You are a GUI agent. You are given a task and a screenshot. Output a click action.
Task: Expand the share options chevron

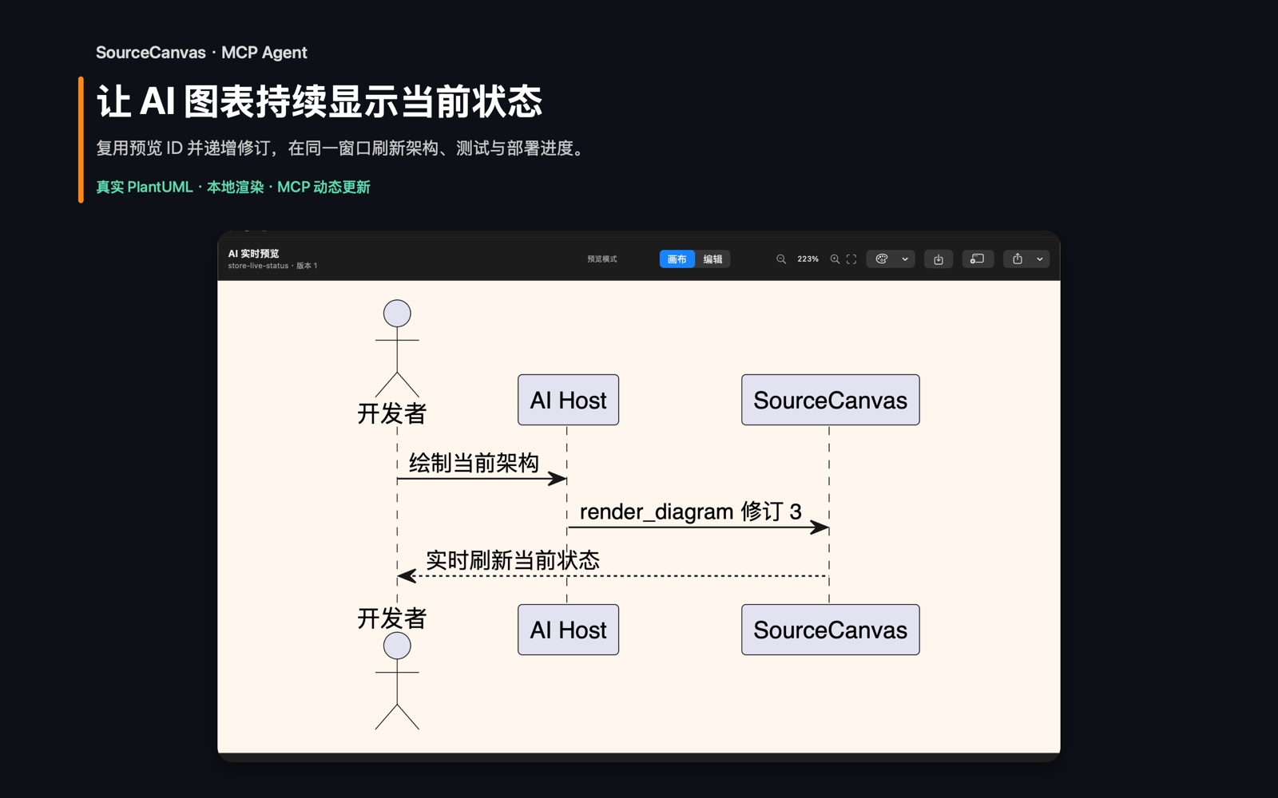pyautogui.click(x=1040, y=259)
